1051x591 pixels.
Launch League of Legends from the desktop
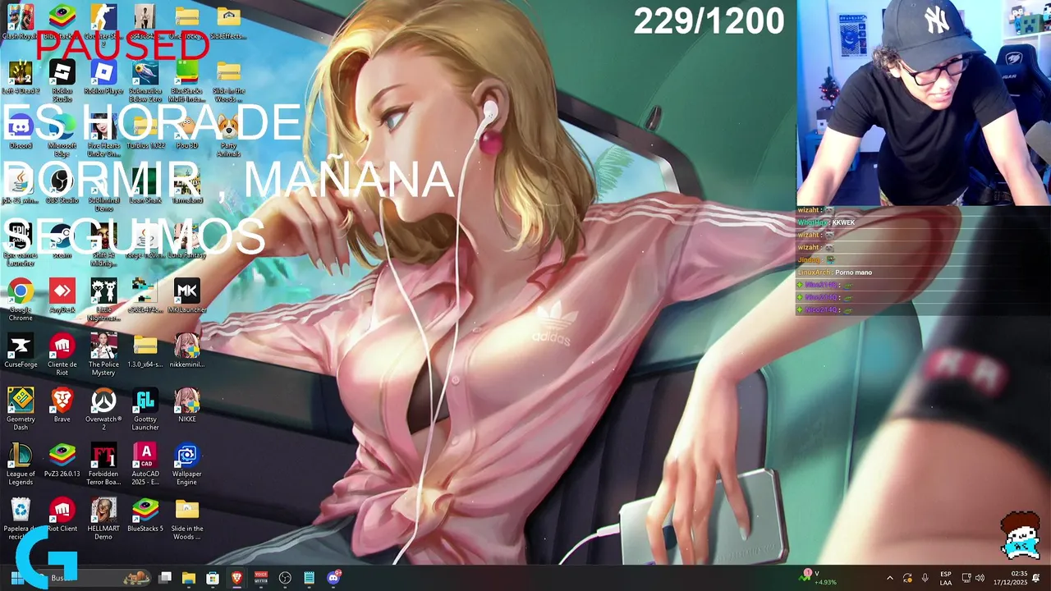(x=21, y=465)
